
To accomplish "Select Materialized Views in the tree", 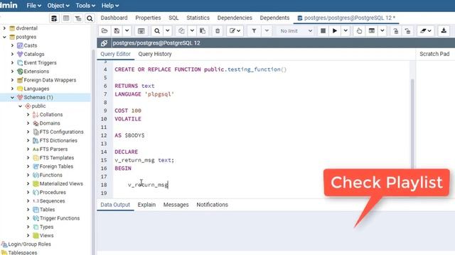I will click(61, 183).
